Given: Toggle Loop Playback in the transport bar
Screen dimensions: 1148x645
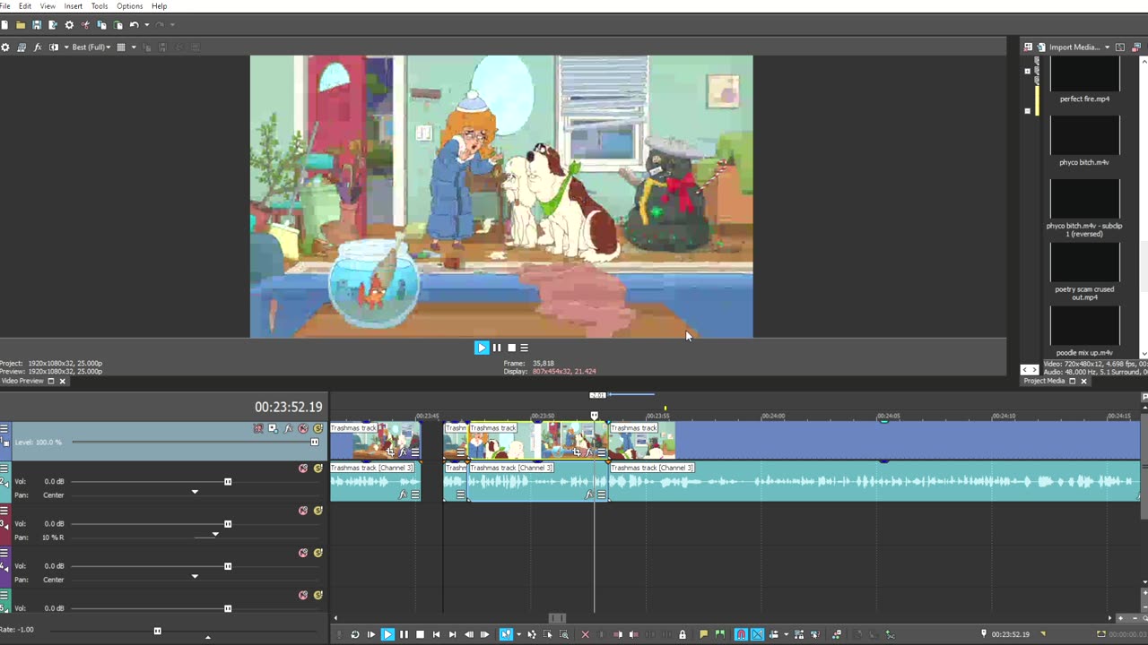Looking at the screenshot, I should coord(355,634).
